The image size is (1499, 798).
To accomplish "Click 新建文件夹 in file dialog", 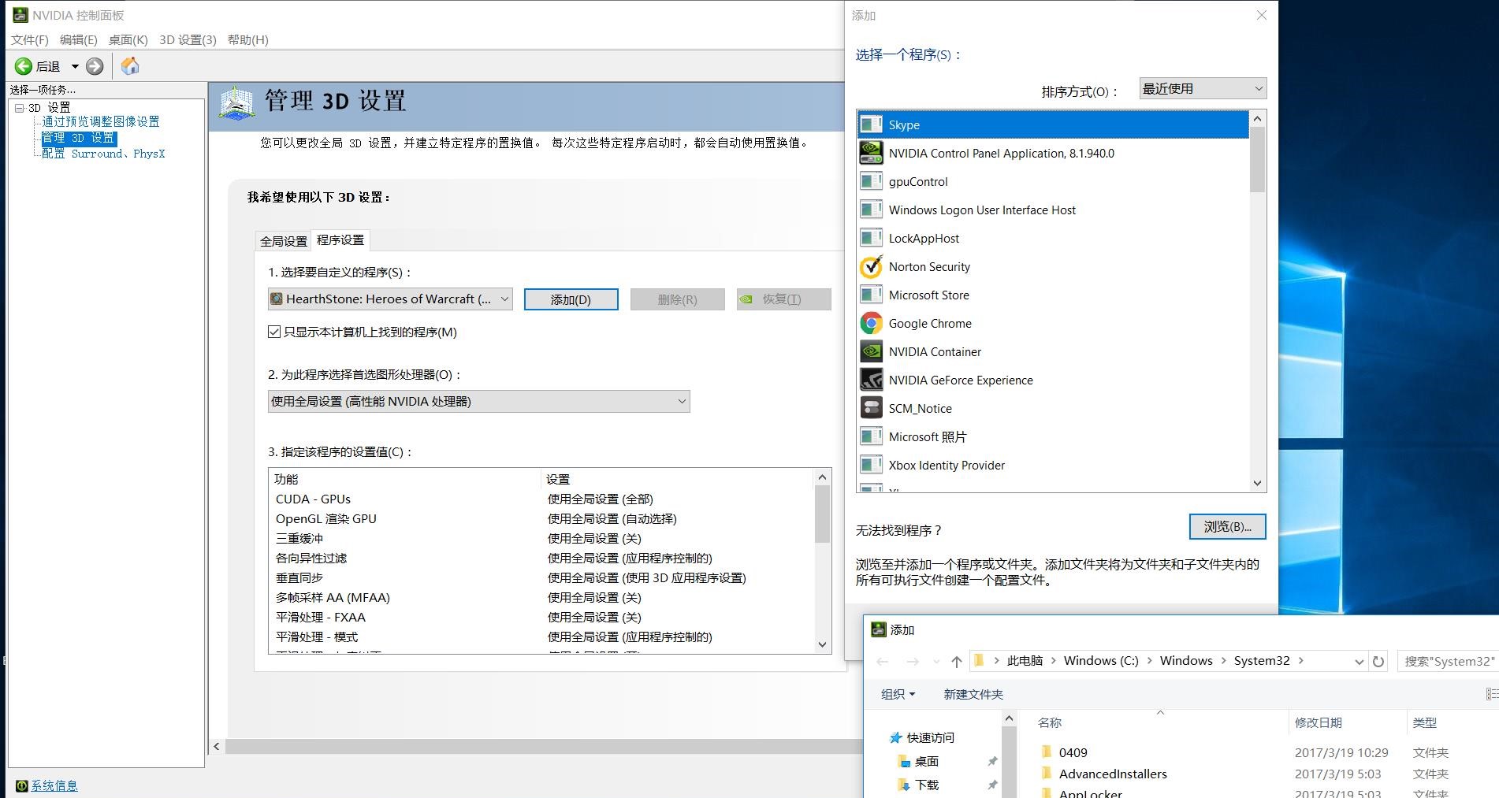I will 973,694.
